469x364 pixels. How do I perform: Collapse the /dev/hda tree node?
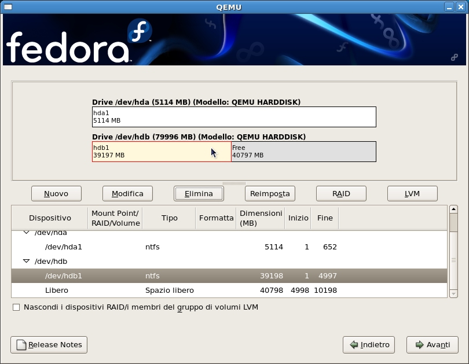coord(26,232)
